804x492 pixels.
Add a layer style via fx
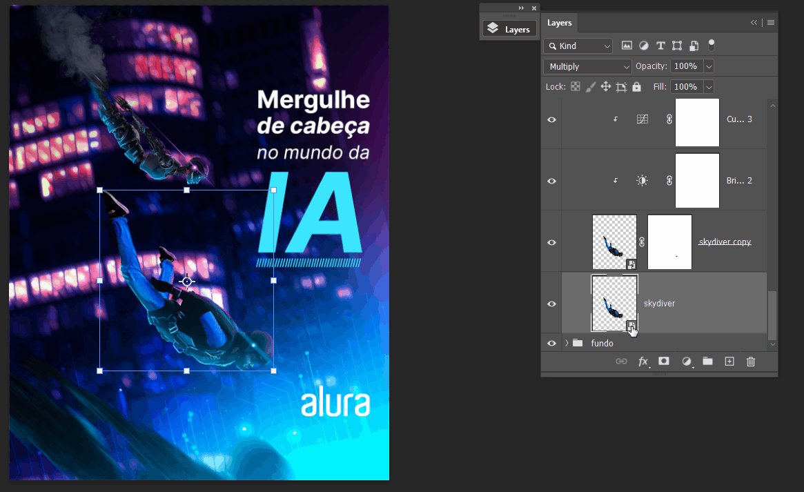coord(643,362)
